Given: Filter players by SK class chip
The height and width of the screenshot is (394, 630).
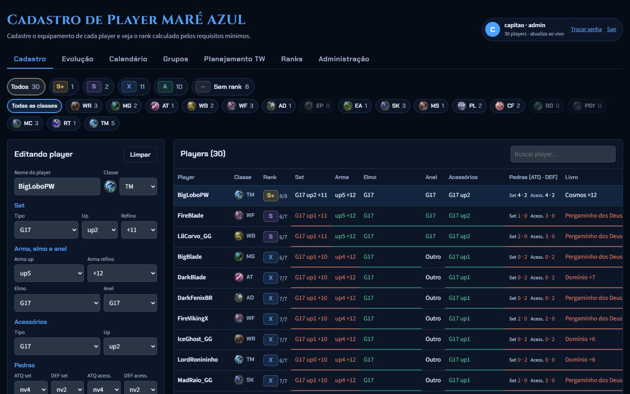Looking at the screenshot, I should pos(393,106).
